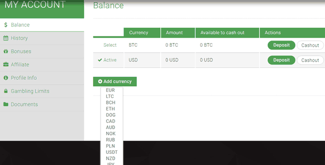
Task: Open Gambling Limits settings
Action: click(x=42, y=91)
